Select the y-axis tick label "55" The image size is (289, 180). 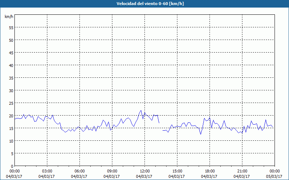11,28
